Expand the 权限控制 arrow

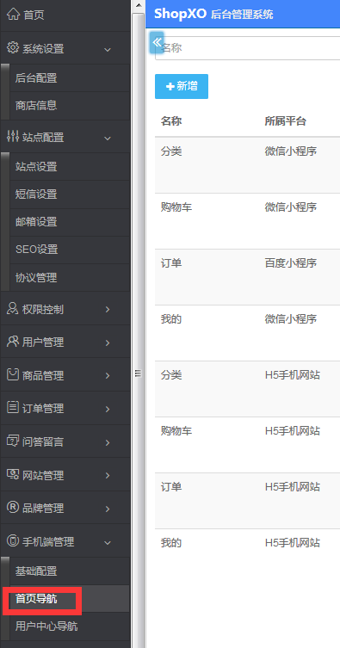click(x=108, y=309)
